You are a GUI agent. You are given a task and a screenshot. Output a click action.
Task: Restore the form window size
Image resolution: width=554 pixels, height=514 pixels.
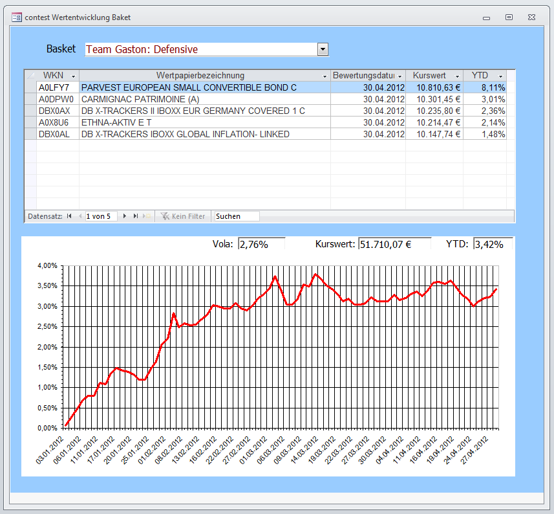(509, 17)
